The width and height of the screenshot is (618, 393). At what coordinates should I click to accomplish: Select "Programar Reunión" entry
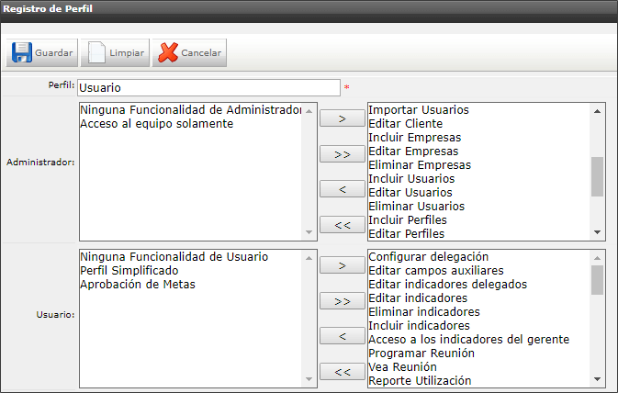pyautogui.click(x=421, y=354)
